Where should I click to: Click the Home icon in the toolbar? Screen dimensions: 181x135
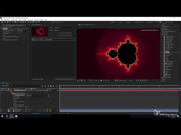click(x=2, y=22)
